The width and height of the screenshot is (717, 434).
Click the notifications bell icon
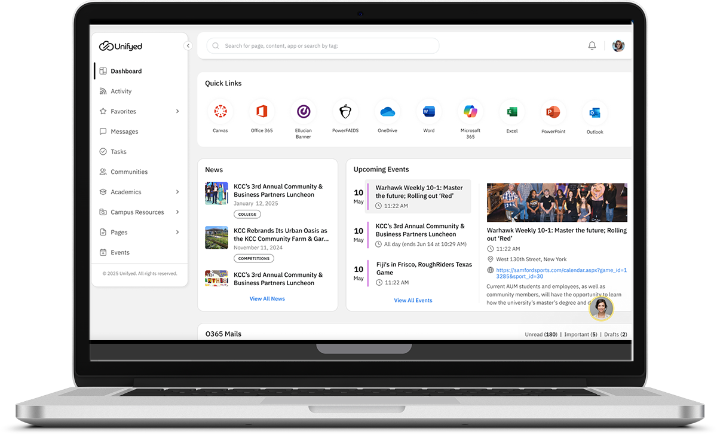[592, 45]
